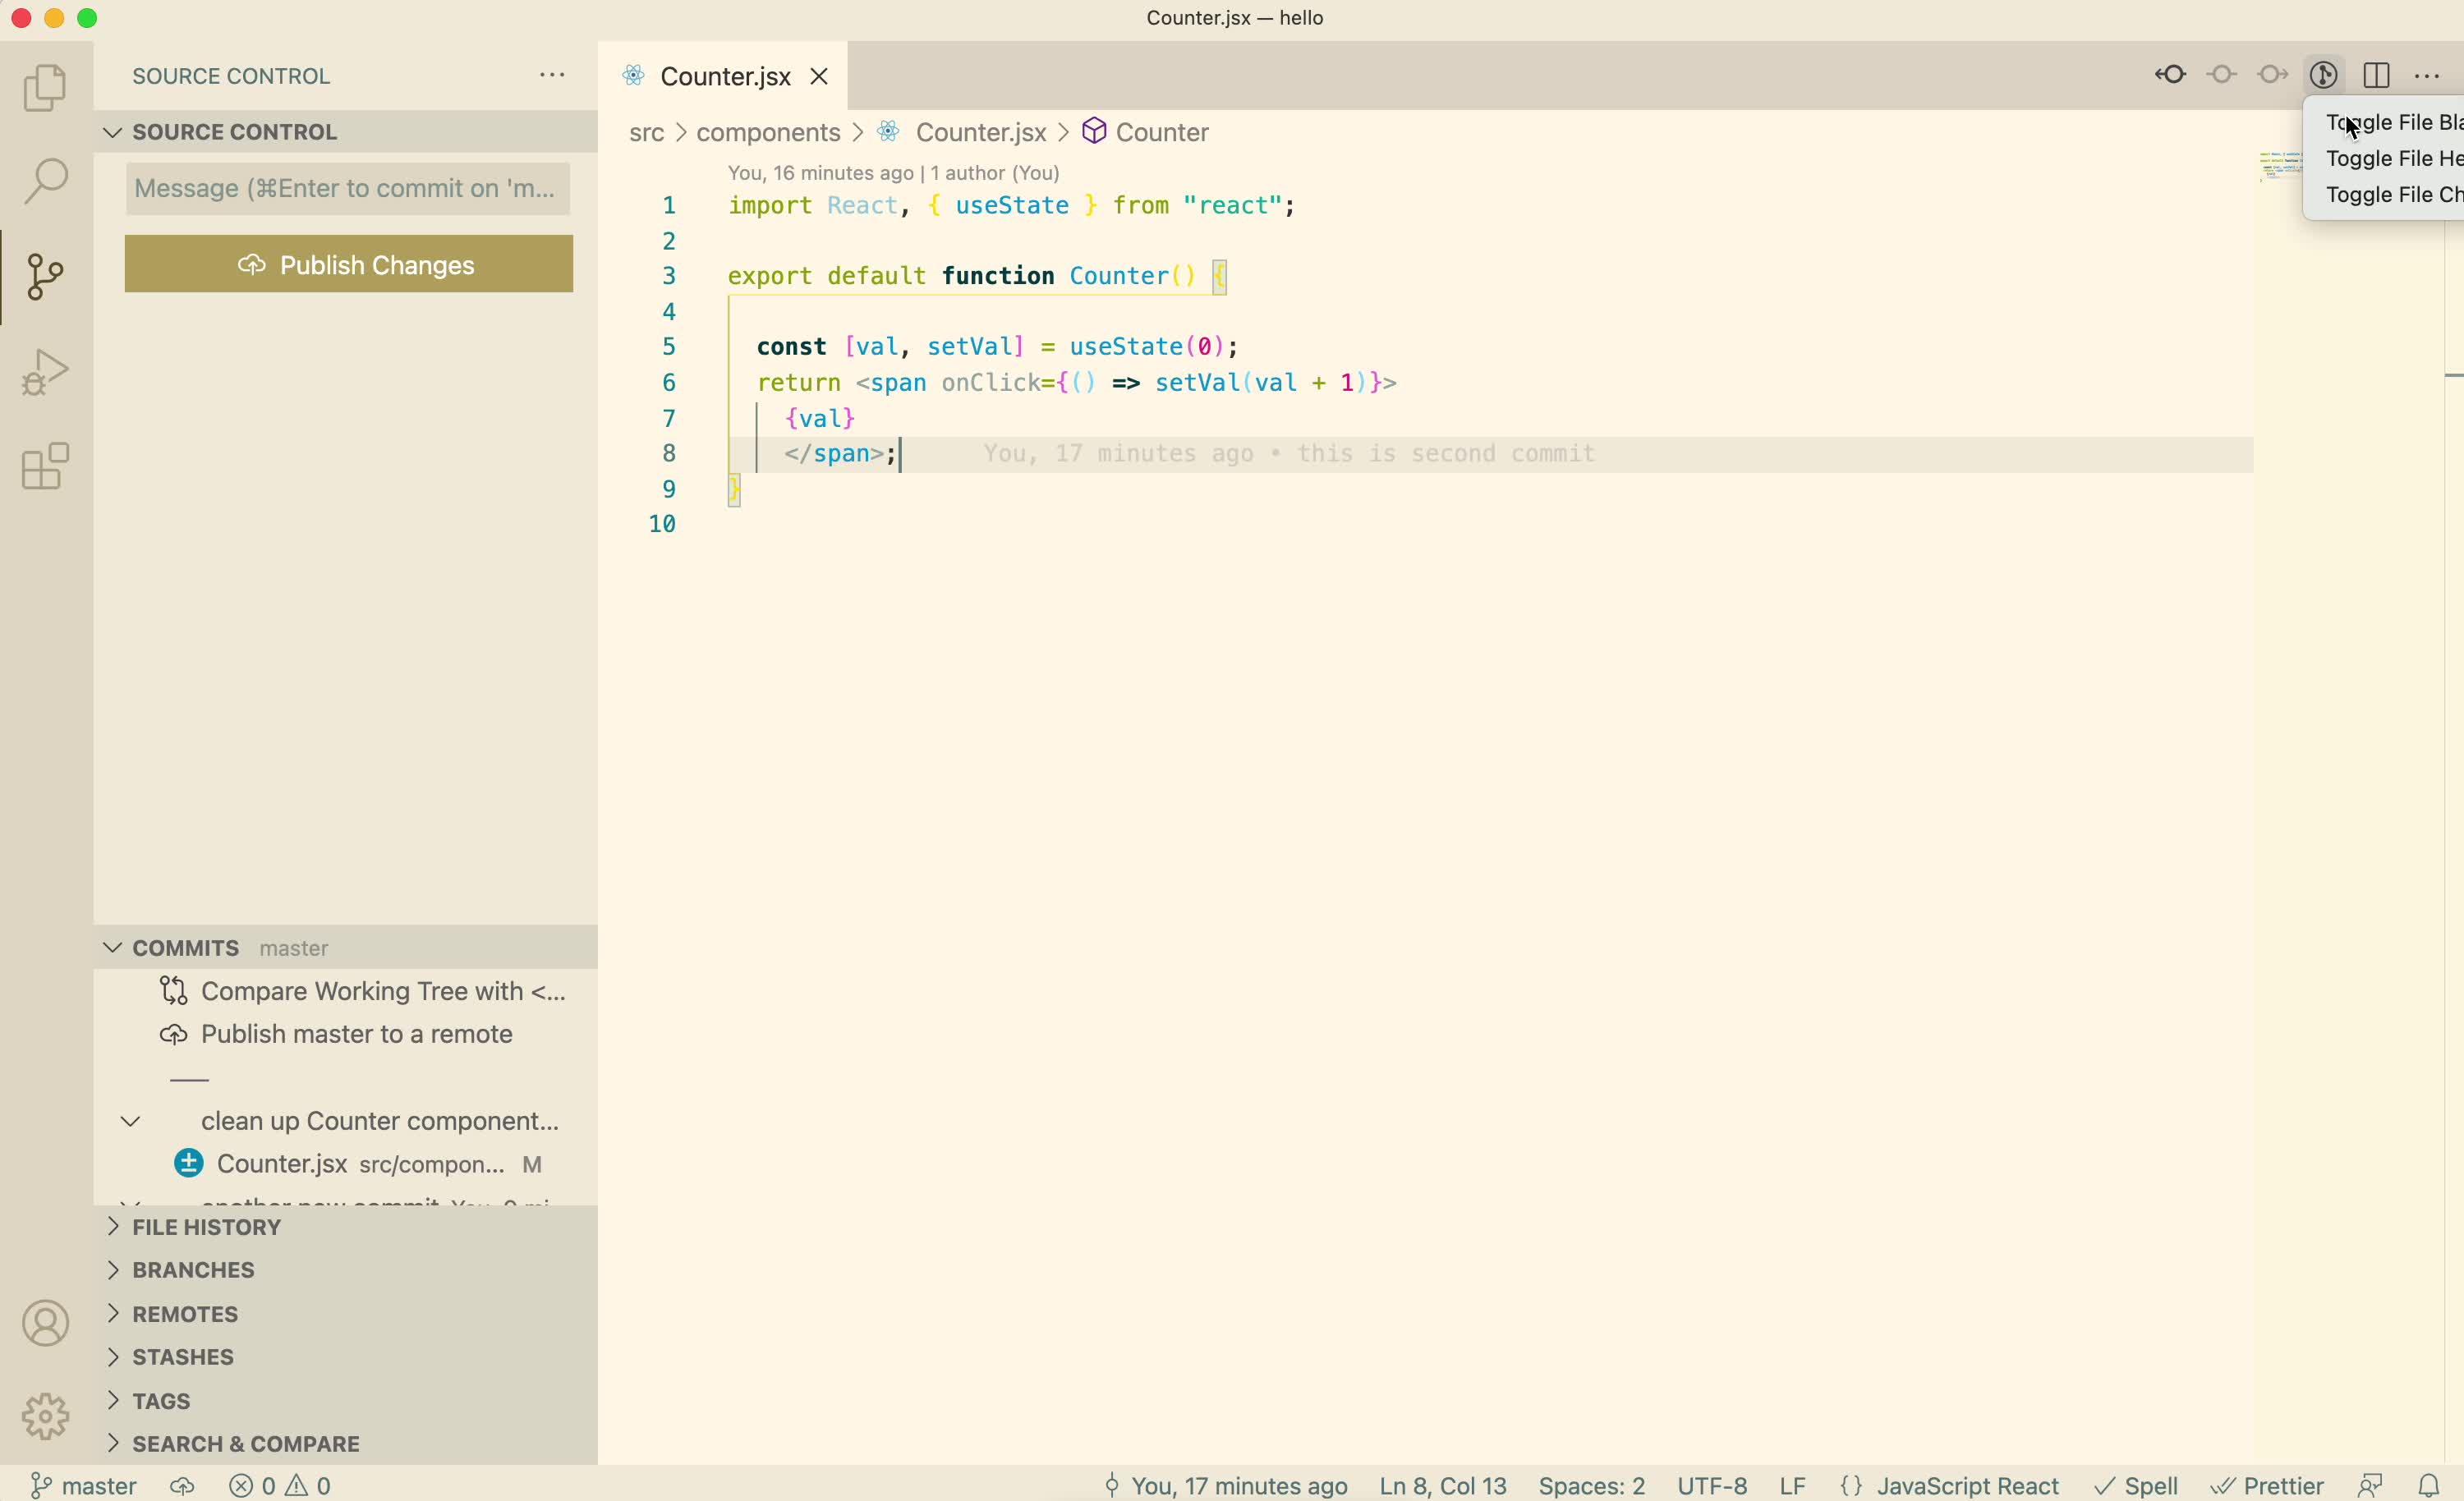Open changes with next revision icon
The width and height of the screenshot is (2464, 1501).
tap(2273, 76)
